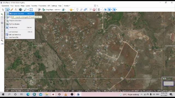Open the Source menu
This screenshot has width=175, height=98.
pos(17,6)
